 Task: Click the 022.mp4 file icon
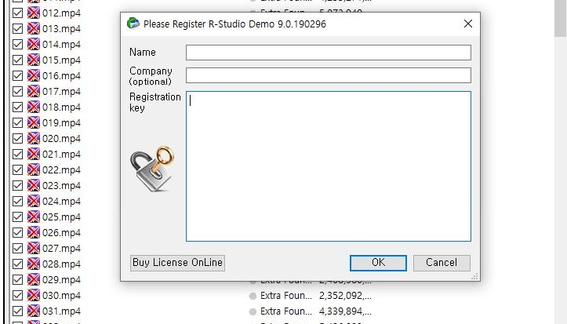click(x=34, y=170)
